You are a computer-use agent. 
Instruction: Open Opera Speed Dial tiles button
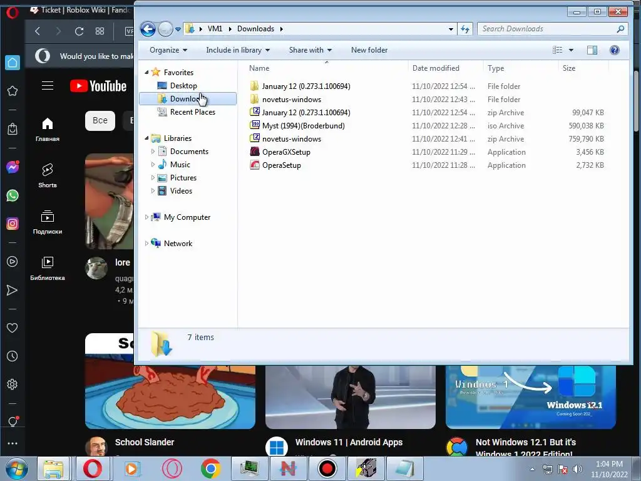coord(100,31)
